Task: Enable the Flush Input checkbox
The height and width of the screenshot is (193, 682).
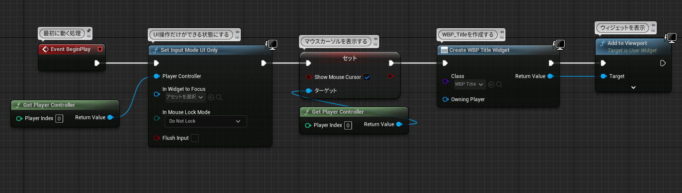Action: [195, 138]
